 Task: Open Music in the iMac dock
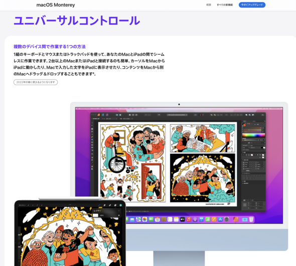click(x=189, y=219)
